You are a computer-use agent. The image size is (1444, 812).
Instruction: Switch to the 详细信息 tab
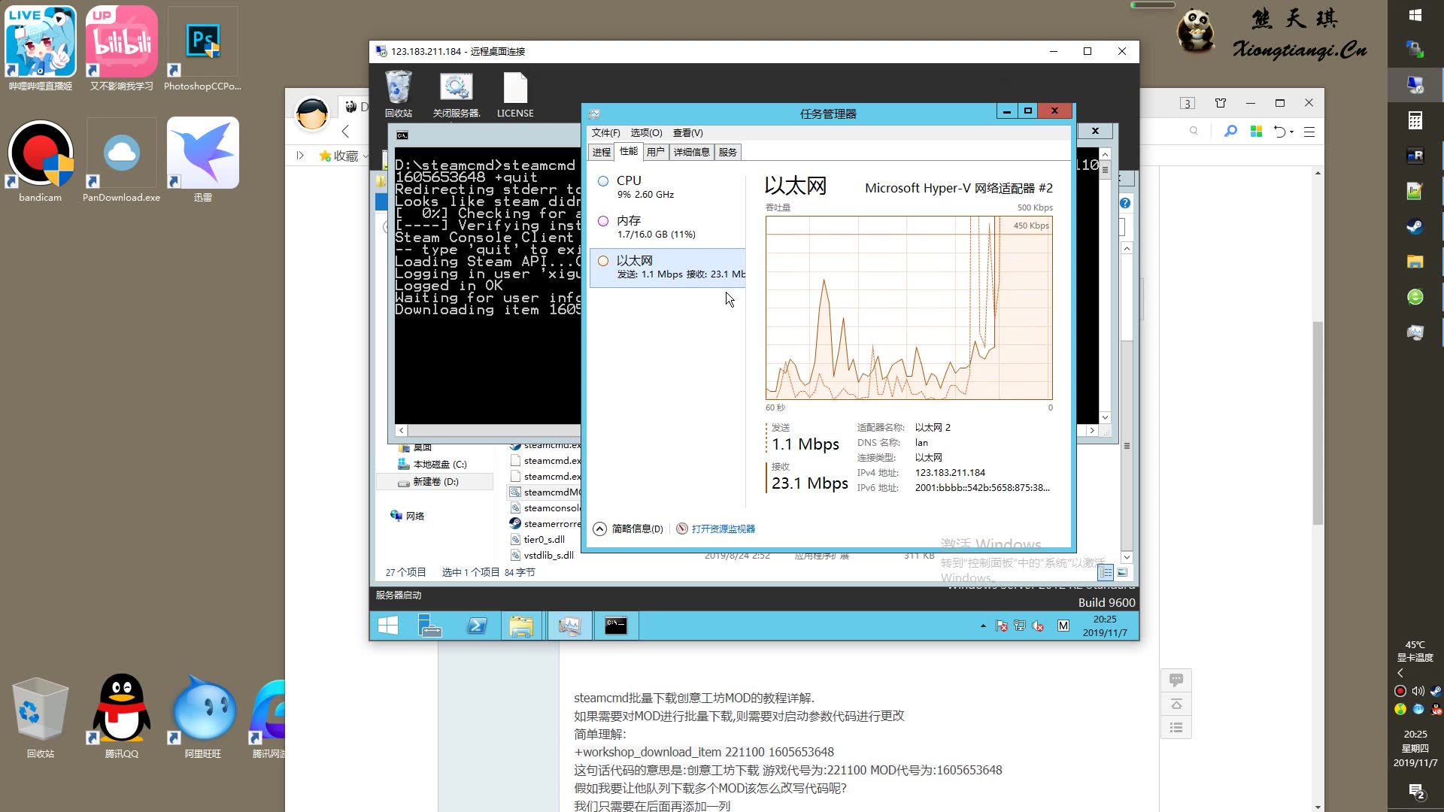coord(691,152)
